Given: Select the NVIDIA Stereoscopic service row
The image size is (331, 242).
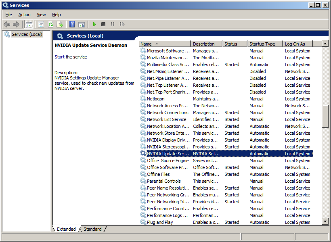Looking at the screenshot, I should pos(226,147).
